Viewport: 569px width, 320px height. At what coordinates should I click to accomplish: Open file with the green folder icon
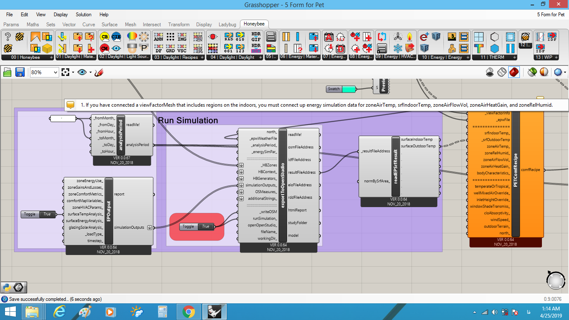pyautogui.click(x=7, y=72)
